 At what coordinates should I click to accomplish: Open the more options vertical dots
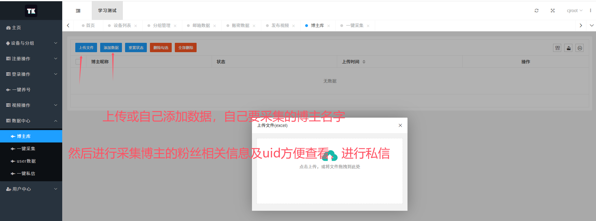590,11
